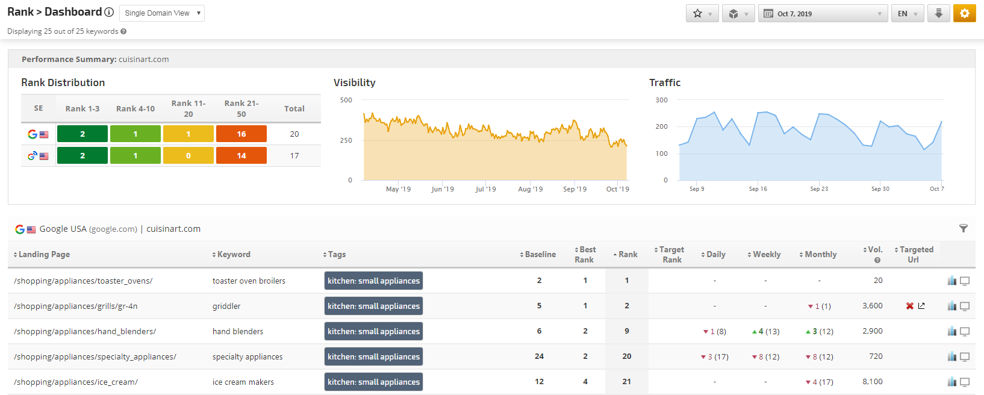Screen dimensions: 984x395
Task: Sort by Landing Page column
Action: [x=42, y=255]
